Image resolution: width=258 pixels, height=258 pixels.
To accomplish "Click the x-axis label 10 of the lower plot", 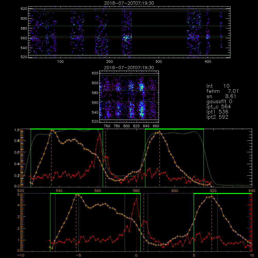I will (x=252, y=255).
